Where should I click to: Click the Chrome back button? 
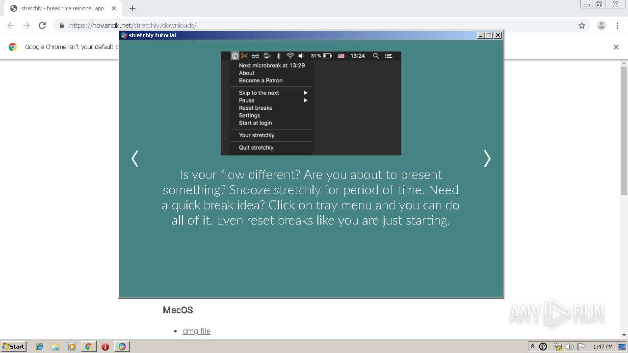coord(11,25)
